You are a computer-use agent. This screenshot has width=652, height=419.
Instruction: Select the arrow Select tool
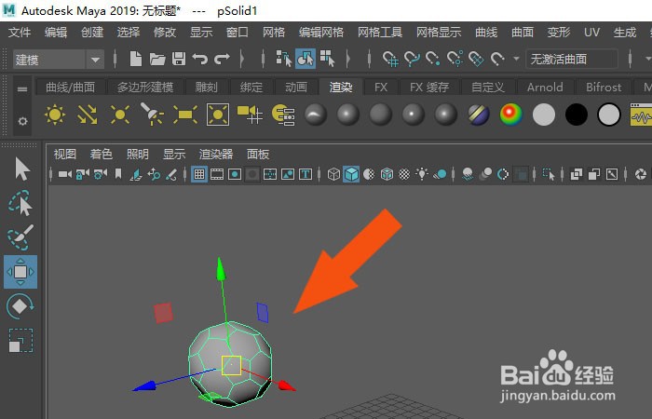click(x=21, y=169)
